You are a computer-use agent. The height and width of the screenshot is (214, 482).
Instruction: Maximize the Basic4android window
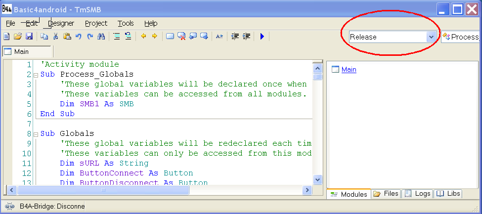[457, 9]
